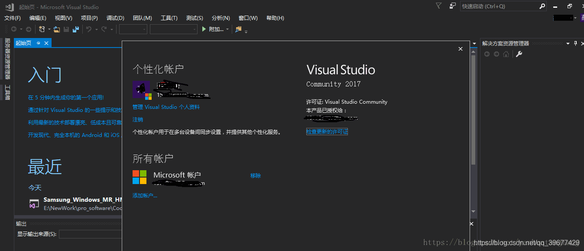Image resolution: width=584 pixels, height=251 pixels.
Task: Click the 添加帐户 add account link
Action: pos(145,195)
